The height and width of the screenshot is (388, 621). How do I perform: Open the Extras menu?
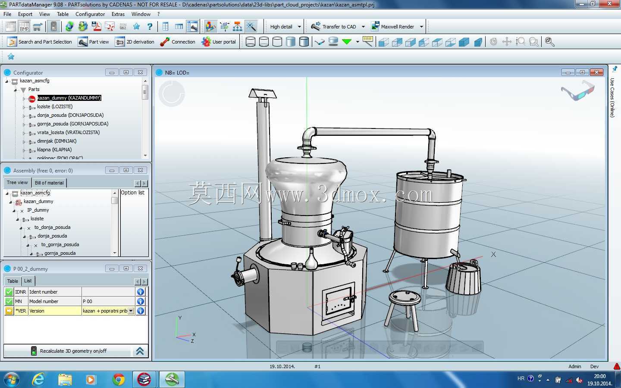[x=118, y=14]
